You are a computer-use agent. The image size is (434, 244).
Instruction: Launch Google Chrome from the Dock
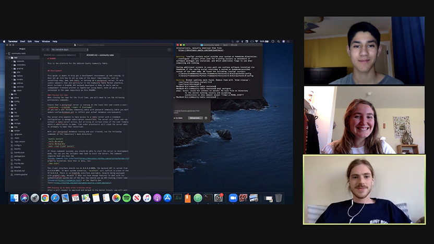coord(45,198)
